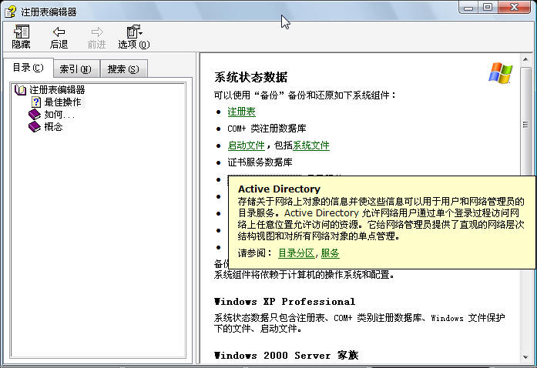Close the 注册表编辑器 help window
537x368 pixels.
point(514,8)
